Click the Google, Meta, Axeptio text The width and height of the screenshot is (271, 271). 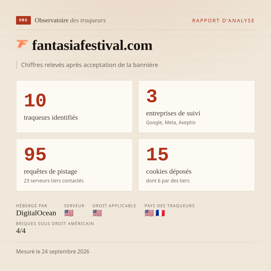coord(171,122)
